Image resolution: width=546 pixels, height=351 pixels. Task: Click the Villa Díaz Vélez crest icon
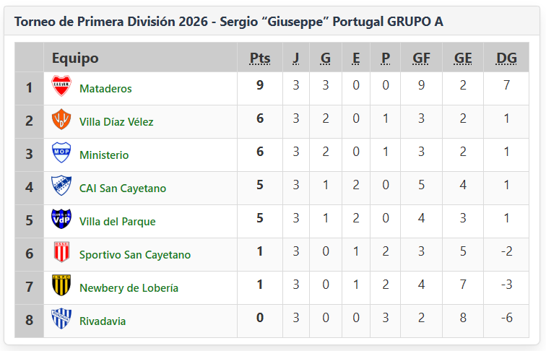click(x=61, y=120)
